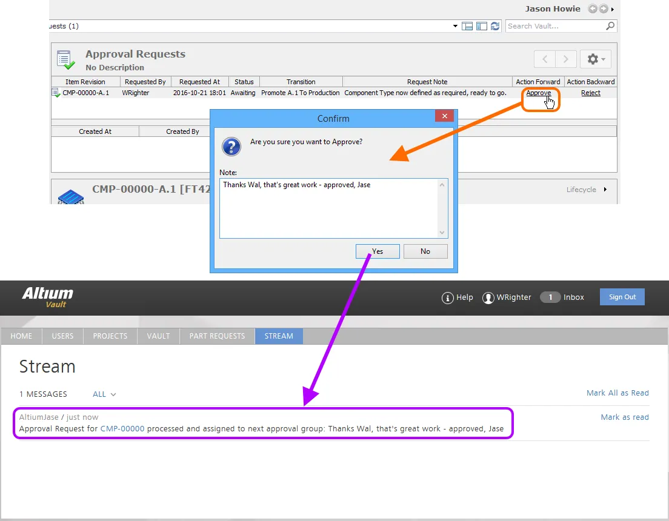Click 'Promote A.1 To Production' transition cell
This screenshot has width=669, height=521.
(x=301, y=93)
